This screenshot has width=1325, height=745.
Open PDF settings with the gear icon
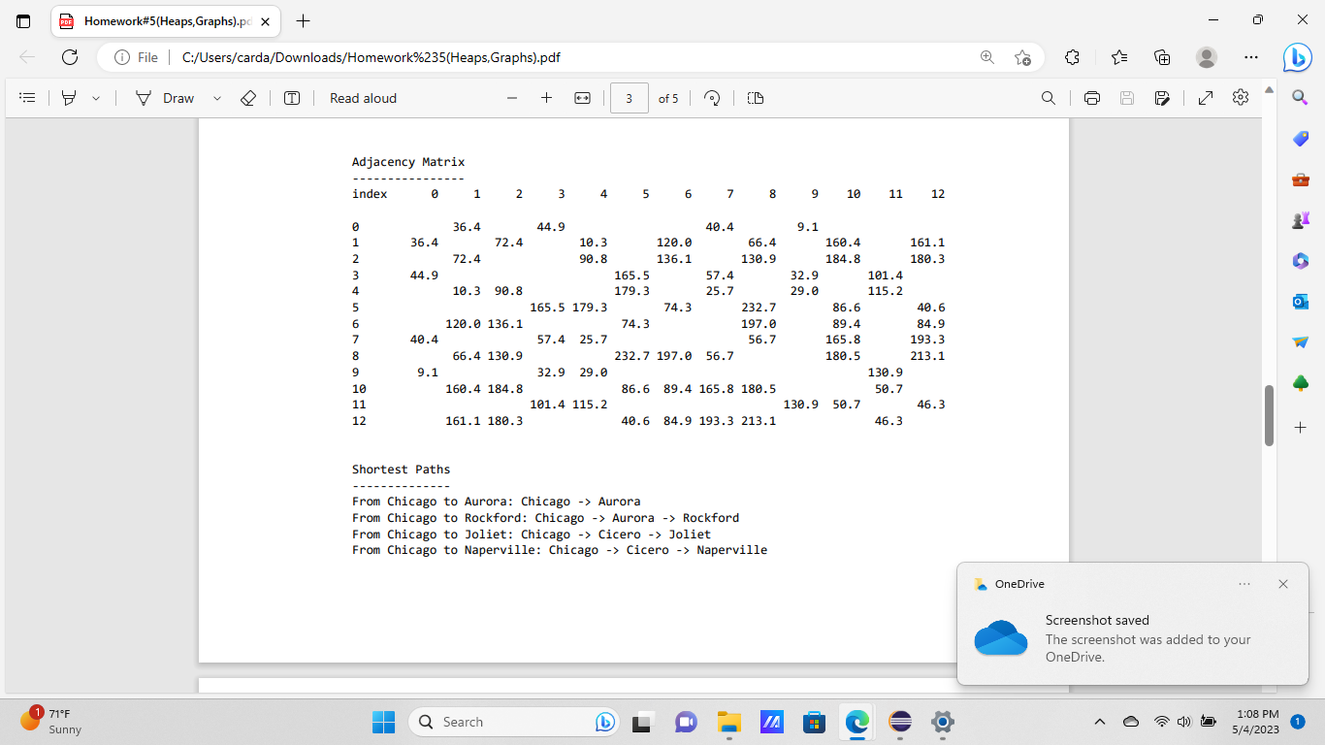coord(1241,97)
